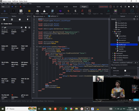Open the Lux Assistant plugin

(x=60, y=12)
